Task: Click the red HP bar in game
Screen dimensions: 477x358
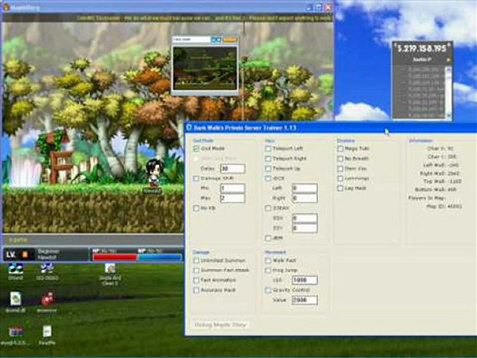Action: (x=114, y=258)
